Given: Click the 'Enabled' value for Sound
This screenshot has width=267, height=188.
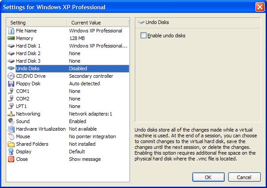Looking at the screenshot, I should pyautogui.click(x=77, y=121).
